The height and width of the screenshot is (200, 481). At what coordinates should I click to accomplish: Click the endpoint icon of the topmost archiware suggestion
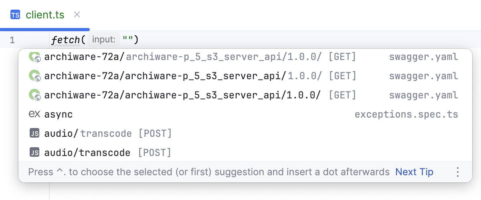point(34,57)
